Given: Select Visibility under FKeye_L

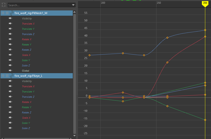Looking at the screenshot, I should pos(27,81).
